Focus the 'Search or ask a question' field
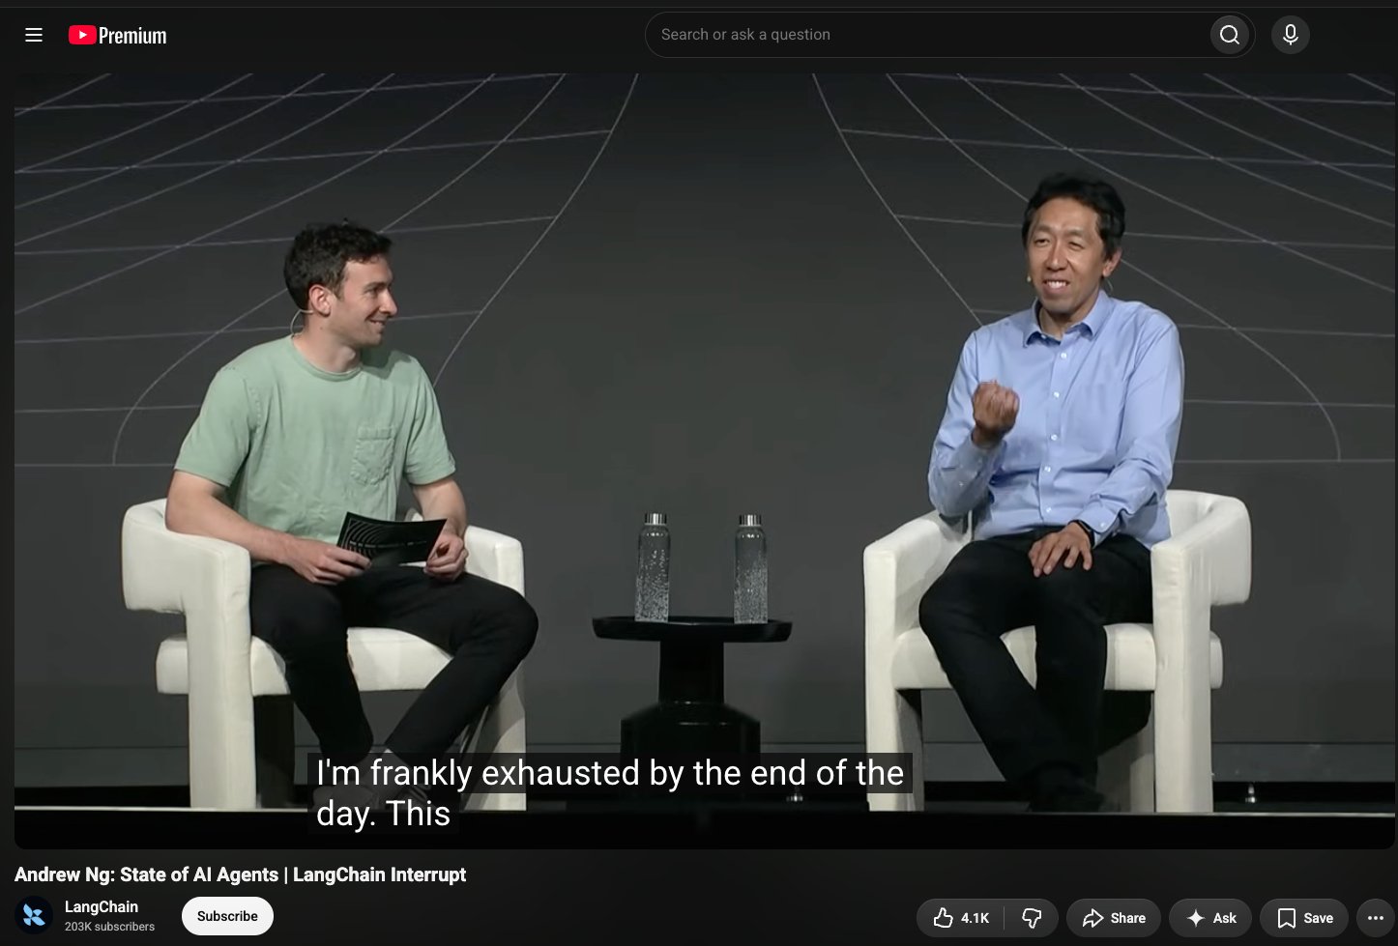The width and height of the screenshot is (1398, 946). click(x=928, y=35)
